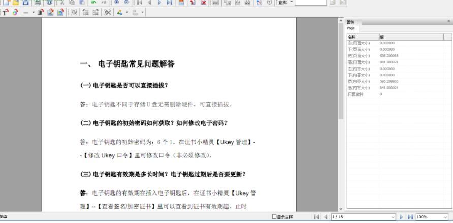
Task: Go to next page in top toolbar
Action: (x=159, y=3)
